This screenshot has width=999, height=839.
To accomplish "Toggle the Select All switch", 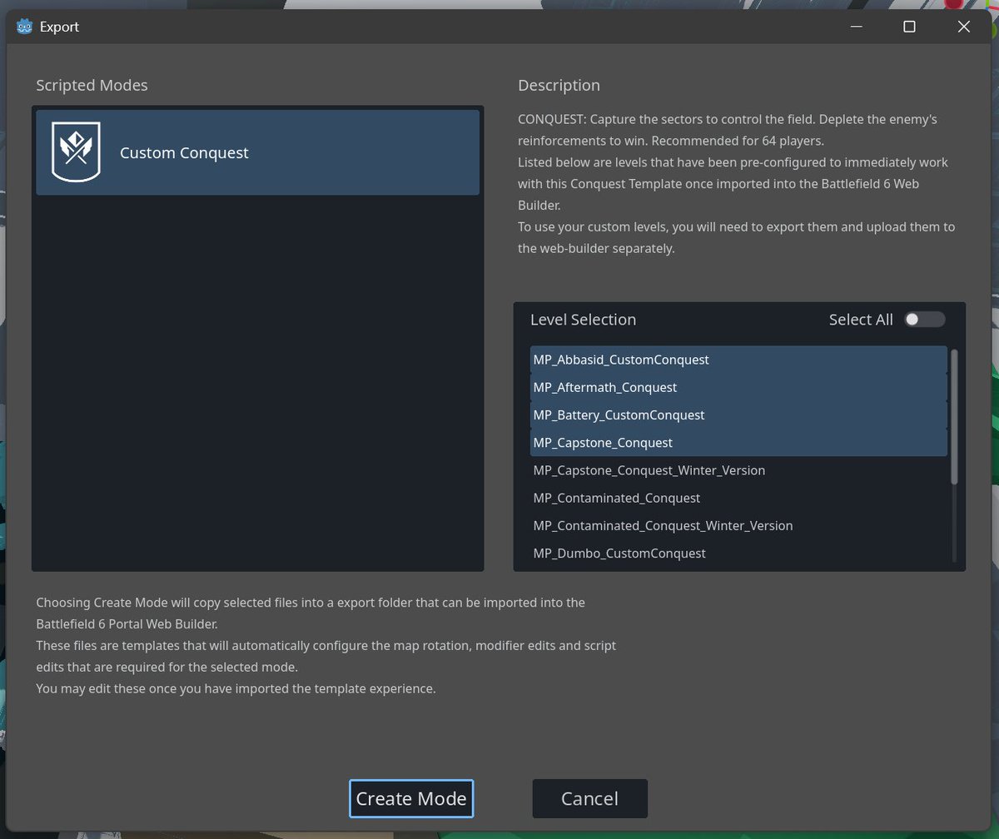I will [x=925, y=320].
